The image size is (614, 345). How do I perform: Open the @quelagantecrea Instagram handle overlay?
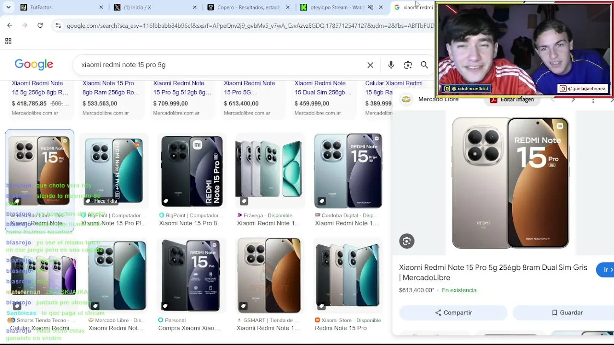coord(583,89)
